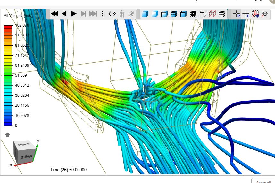The height and width of the screenshot is (183, 275).
Task: Toggle the red dashed cube outline mode
Action: pyautogui.click(x=213, y=14)
